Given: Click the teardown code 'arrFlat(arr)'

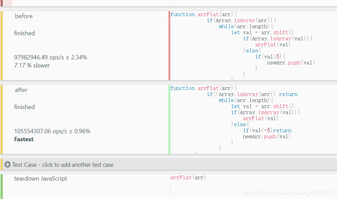Looking at the screenshot, I should click(x=188, y=178).
